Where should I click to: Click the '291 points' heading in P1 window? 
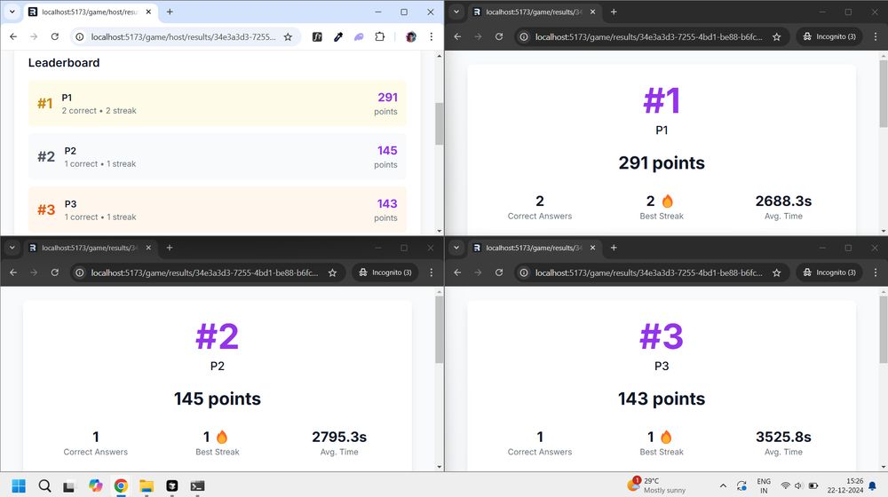[662, 163]
